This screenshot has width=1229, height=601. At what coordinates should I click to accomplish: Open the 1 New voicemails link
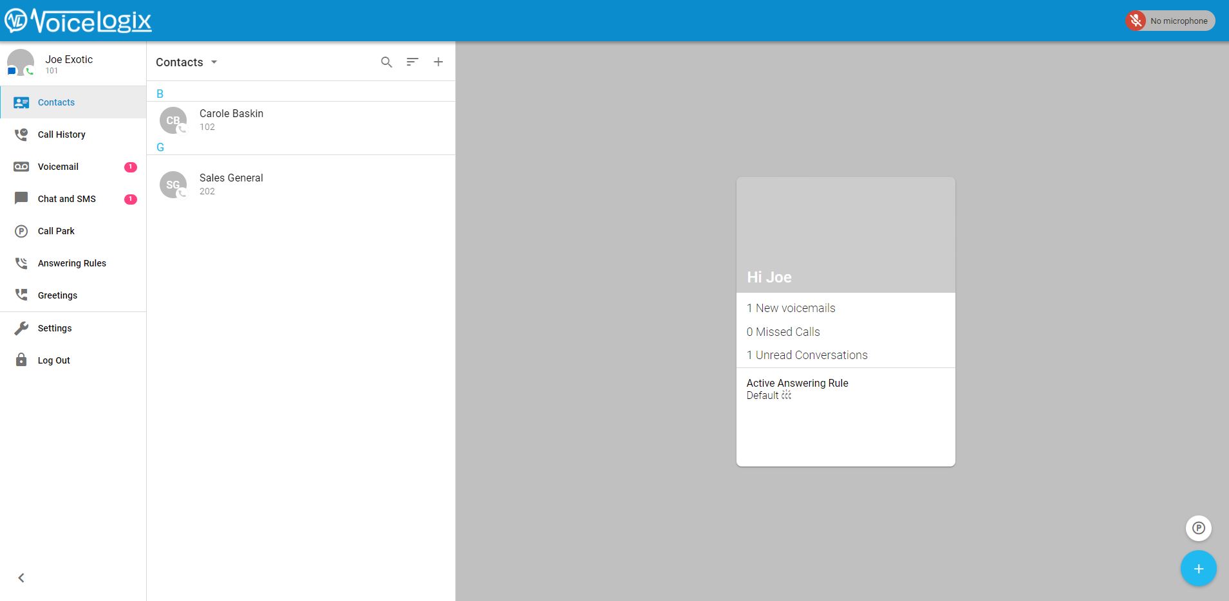791,308
